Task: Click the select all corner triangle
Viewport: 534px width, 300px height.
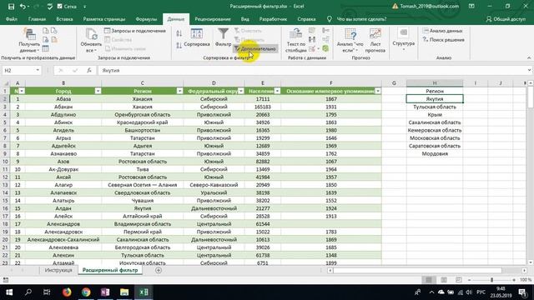Action: click(6, 83)
